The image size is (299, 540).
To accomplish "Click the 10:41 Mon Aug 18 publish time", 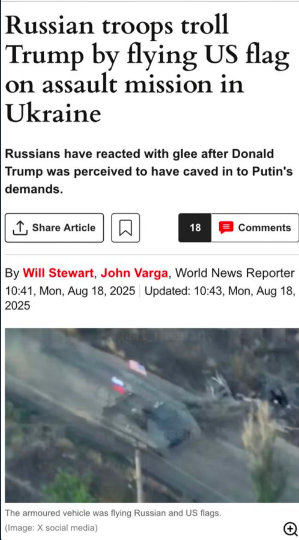I will point(70,291).
